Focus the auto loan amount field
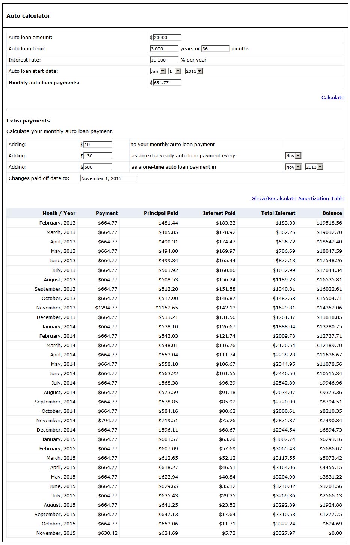350x545 pixels. [167, 37]
